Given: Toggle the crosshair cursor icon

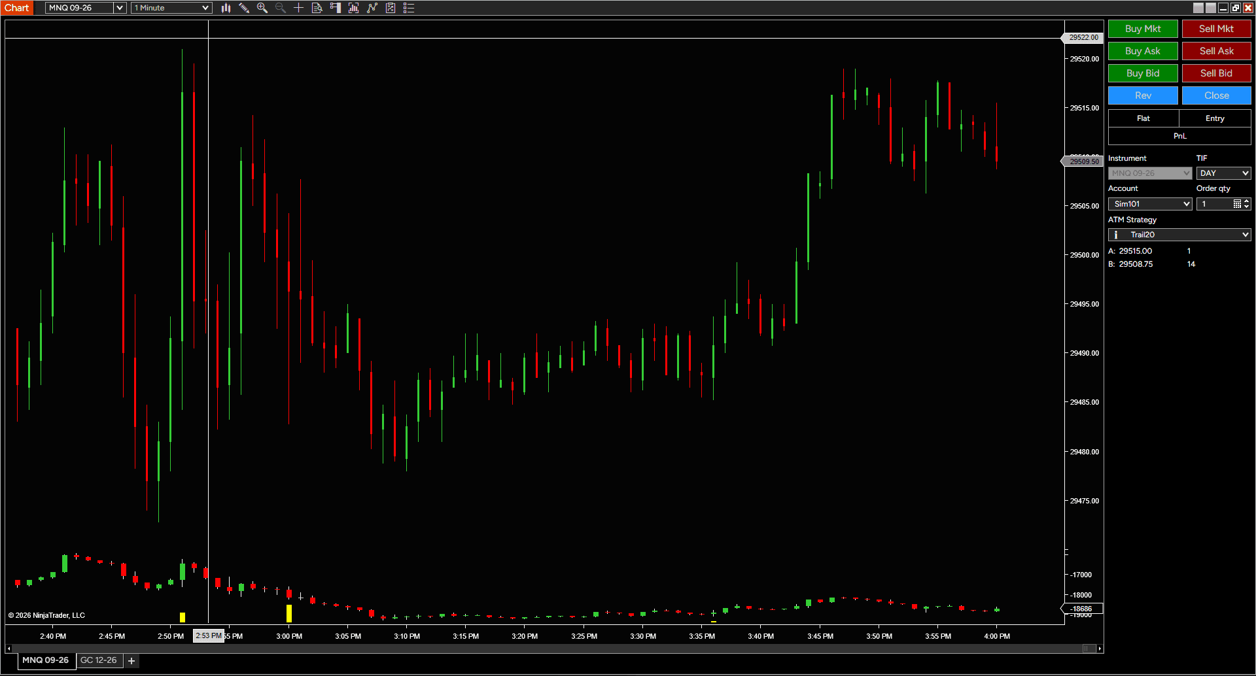Looking at the screenshot, I should 299,8.
